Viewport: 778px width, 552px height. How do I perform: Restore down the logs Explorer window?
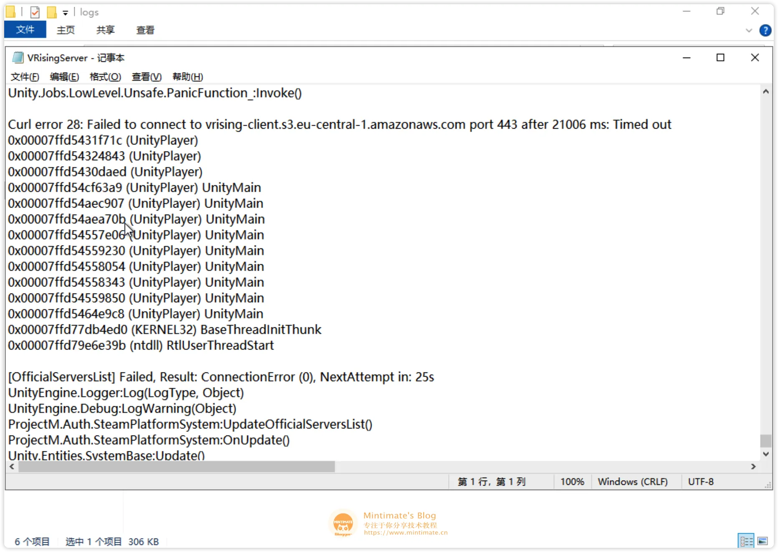(720, 11)
